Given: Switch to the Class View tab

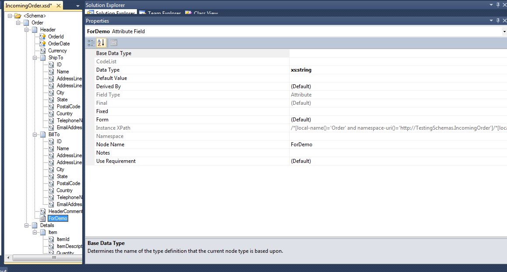Looking at the screenshot, I should [x=202, y=13].
